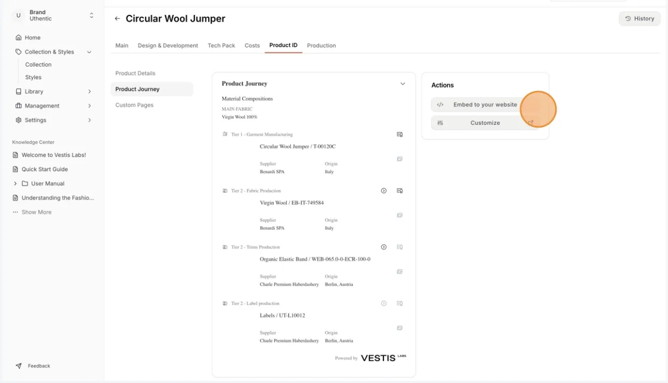Expand the Management menu chevron
The width and height of the screenshot is (668, 383).
(x=89, y=106)
